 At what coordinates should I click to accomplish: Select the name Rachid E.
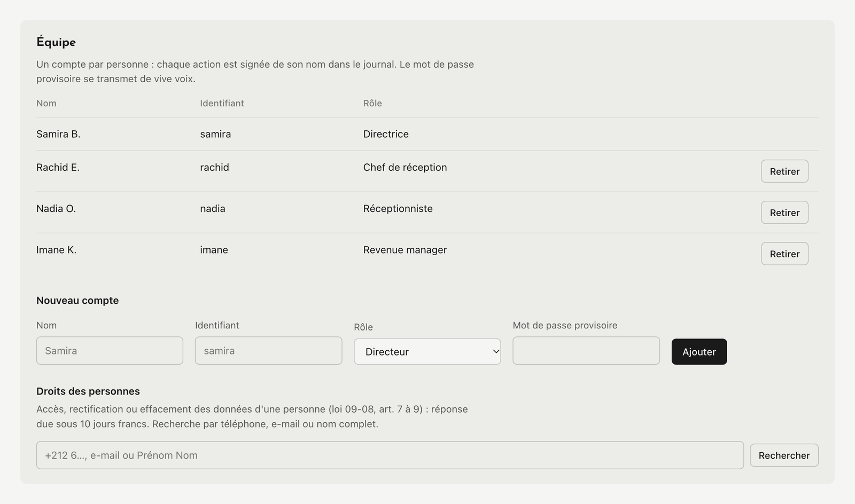pyautogui.click(x=58, y=167)
